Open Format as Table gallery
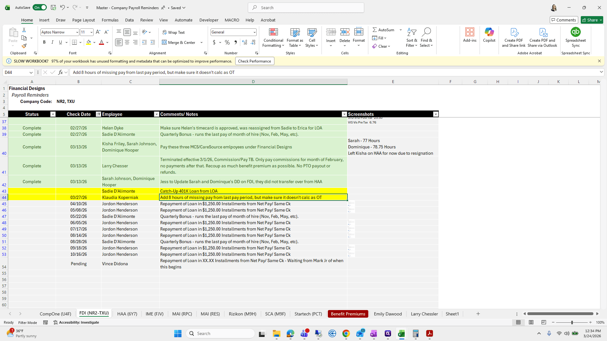 tap(295, 38)
